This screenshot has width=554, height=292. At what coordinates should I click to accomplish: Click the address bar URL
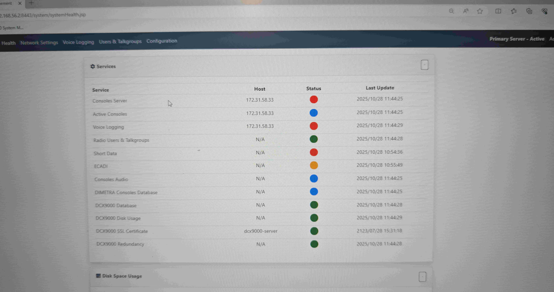43,15
